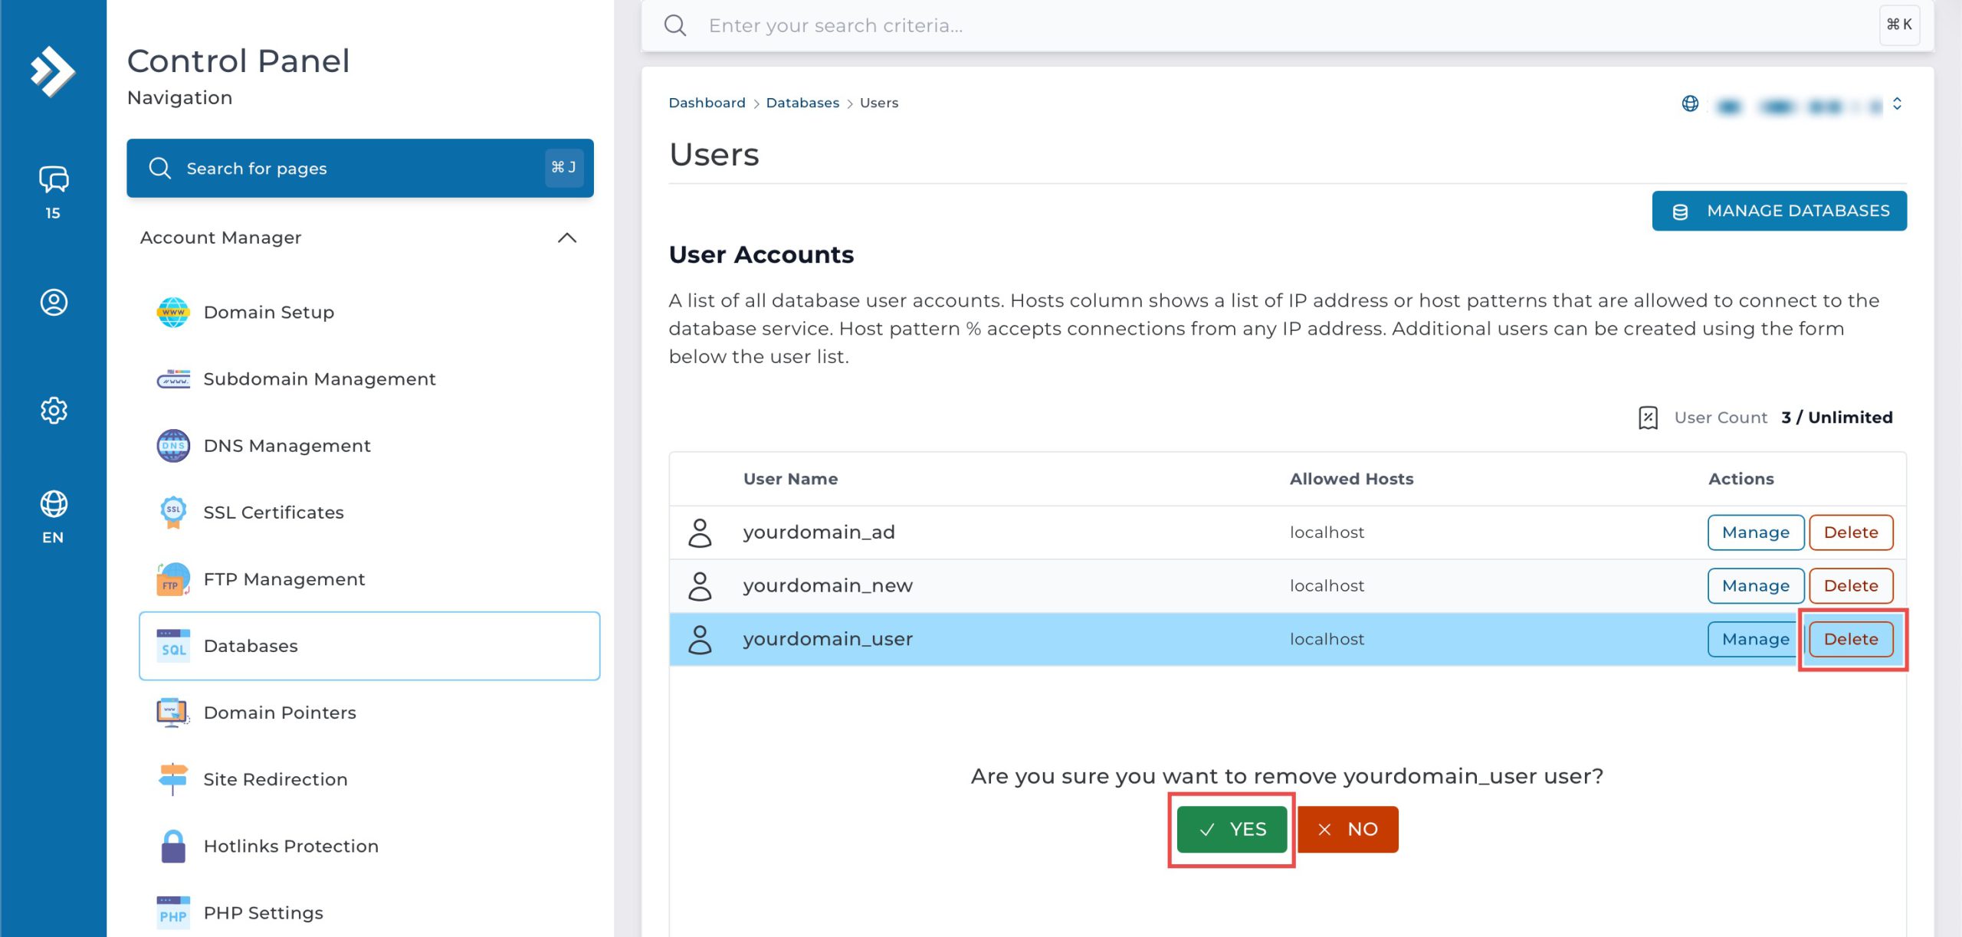The height and width of the screenshot is (937, 1962).
Task: Collapse the Account Manager section
Action: coord(566,238)
